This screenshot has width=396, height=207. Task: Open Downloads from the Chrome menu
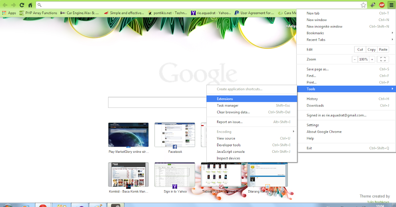tap(346, 105)
